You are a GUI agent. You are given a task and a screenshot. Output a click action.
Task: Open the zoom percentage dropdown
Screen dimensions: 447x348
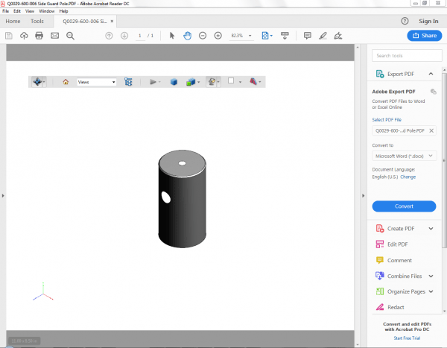pyautogui.click(x=250, y=36)
